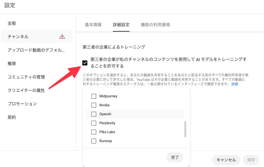The width and height of the screenshot is (264, 167).
Task: Click the 完了 button in the company list
Action: pyautogui.click(x=175, y=157)
